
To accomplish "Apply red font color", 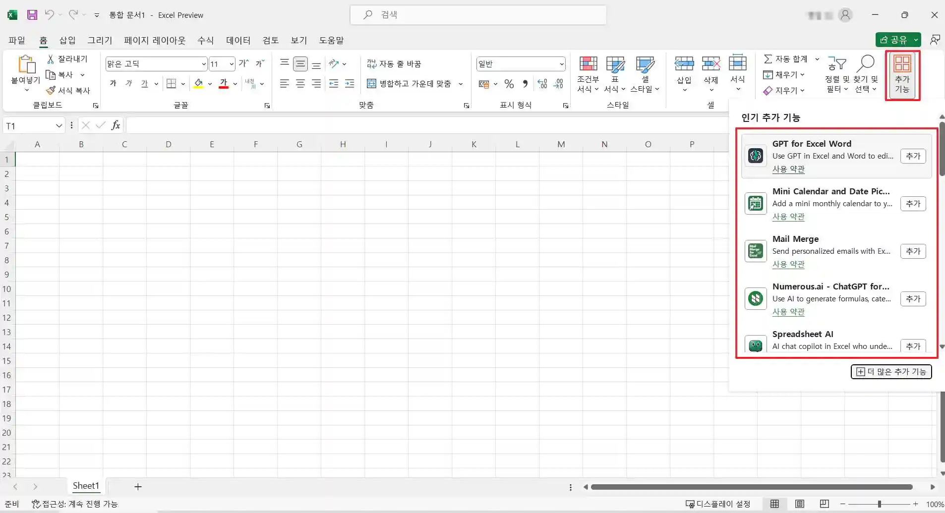I will click(224, 84).
